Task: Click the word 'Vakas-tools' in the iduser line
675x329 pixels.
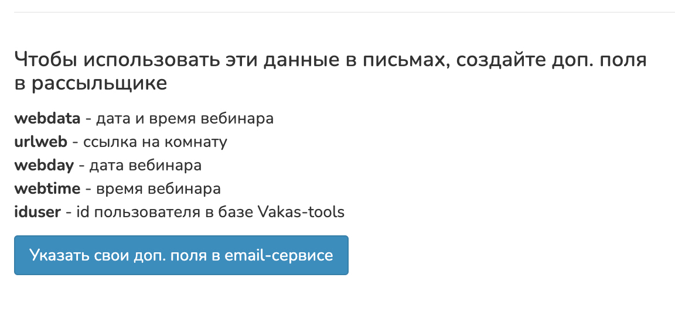Action: coord(301,212)
